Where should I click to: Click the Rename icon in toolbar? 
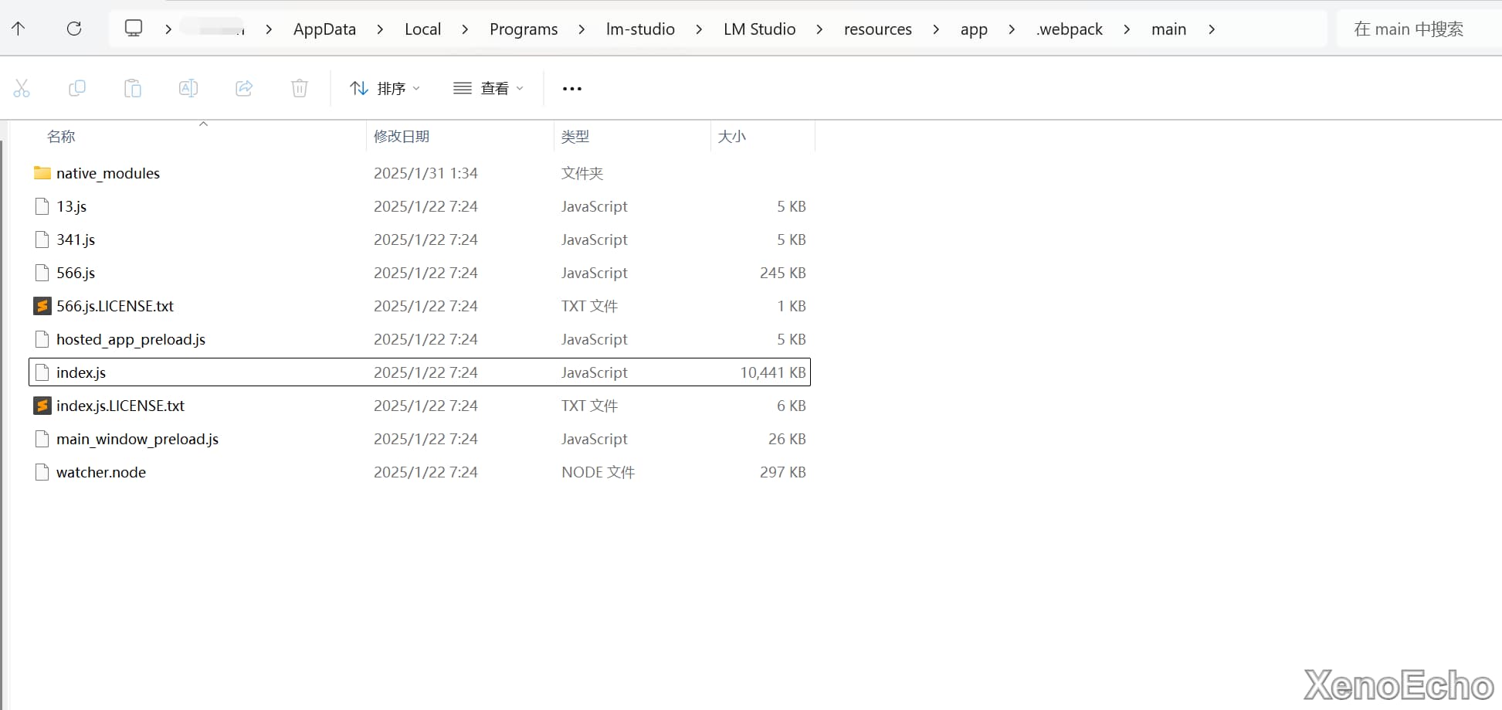coord(188,89)
